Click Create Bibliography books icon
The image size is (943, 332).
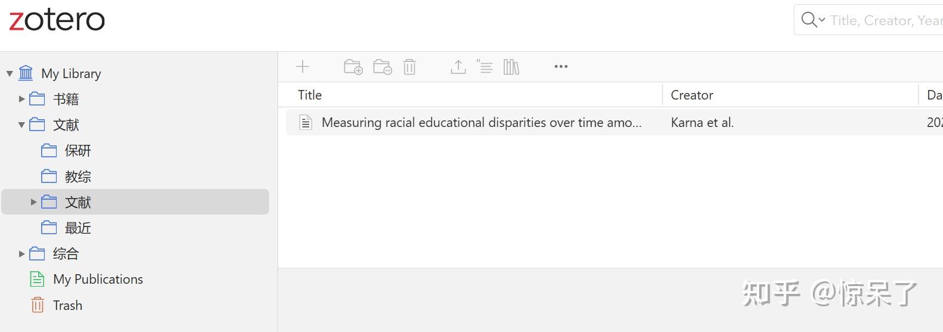tap(511, 67)
